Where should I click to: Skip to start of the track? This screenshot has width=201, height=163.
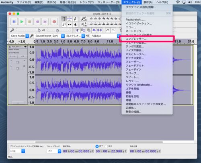pos(37,22)
